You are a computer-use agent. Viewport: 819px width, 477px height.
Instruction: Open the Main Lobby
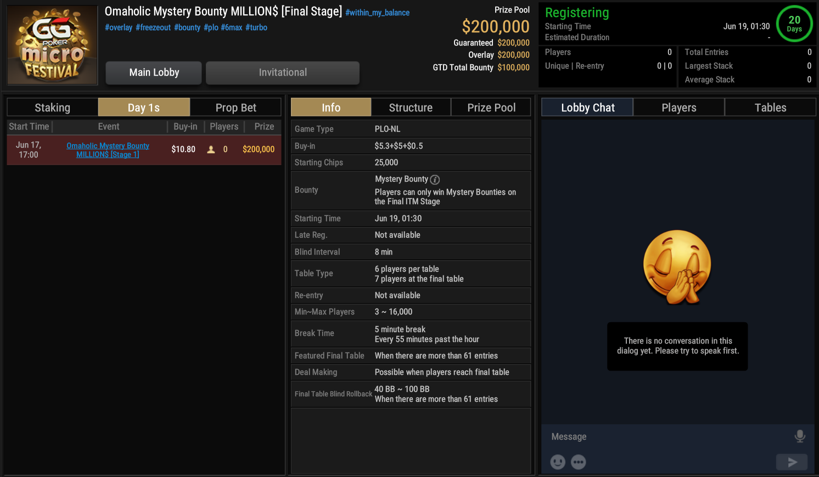coord(154,72)
